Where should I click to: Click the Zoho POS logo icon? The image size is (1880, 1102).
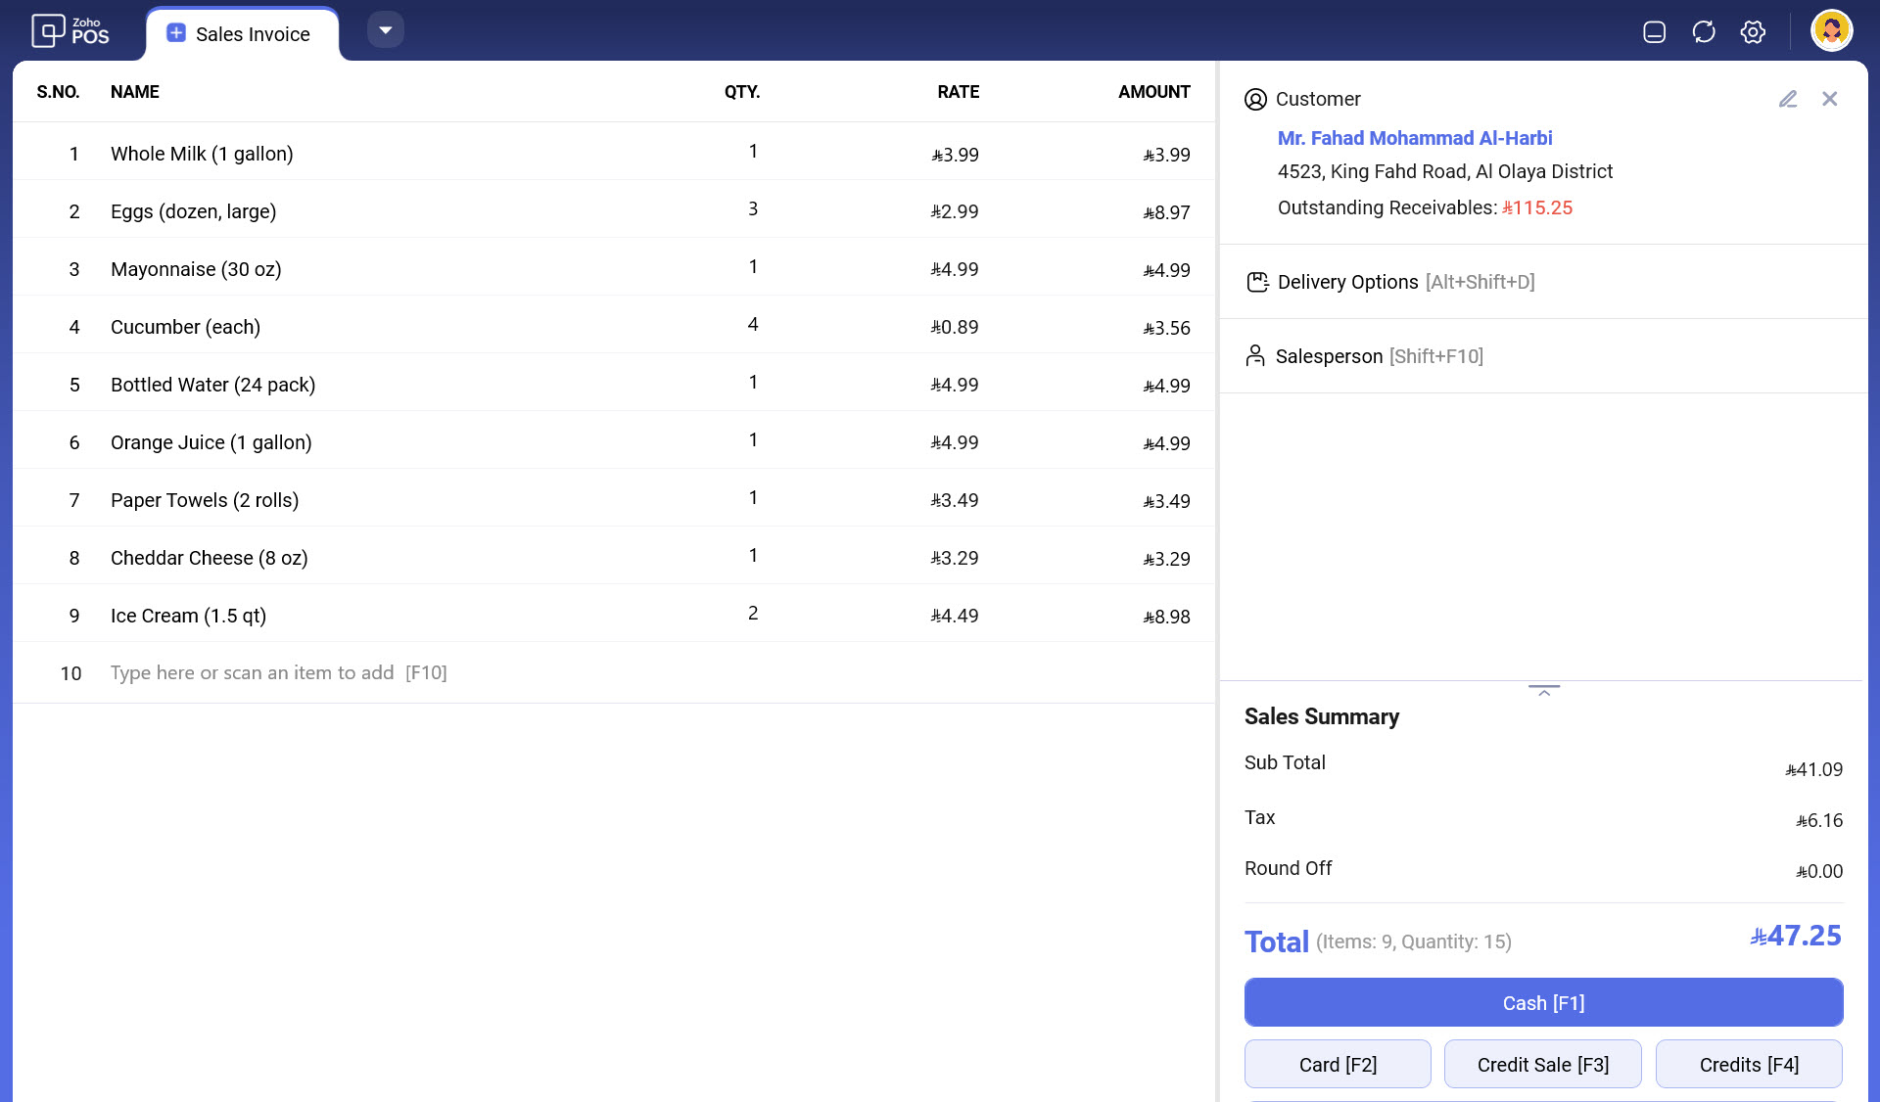coord(48,31)
